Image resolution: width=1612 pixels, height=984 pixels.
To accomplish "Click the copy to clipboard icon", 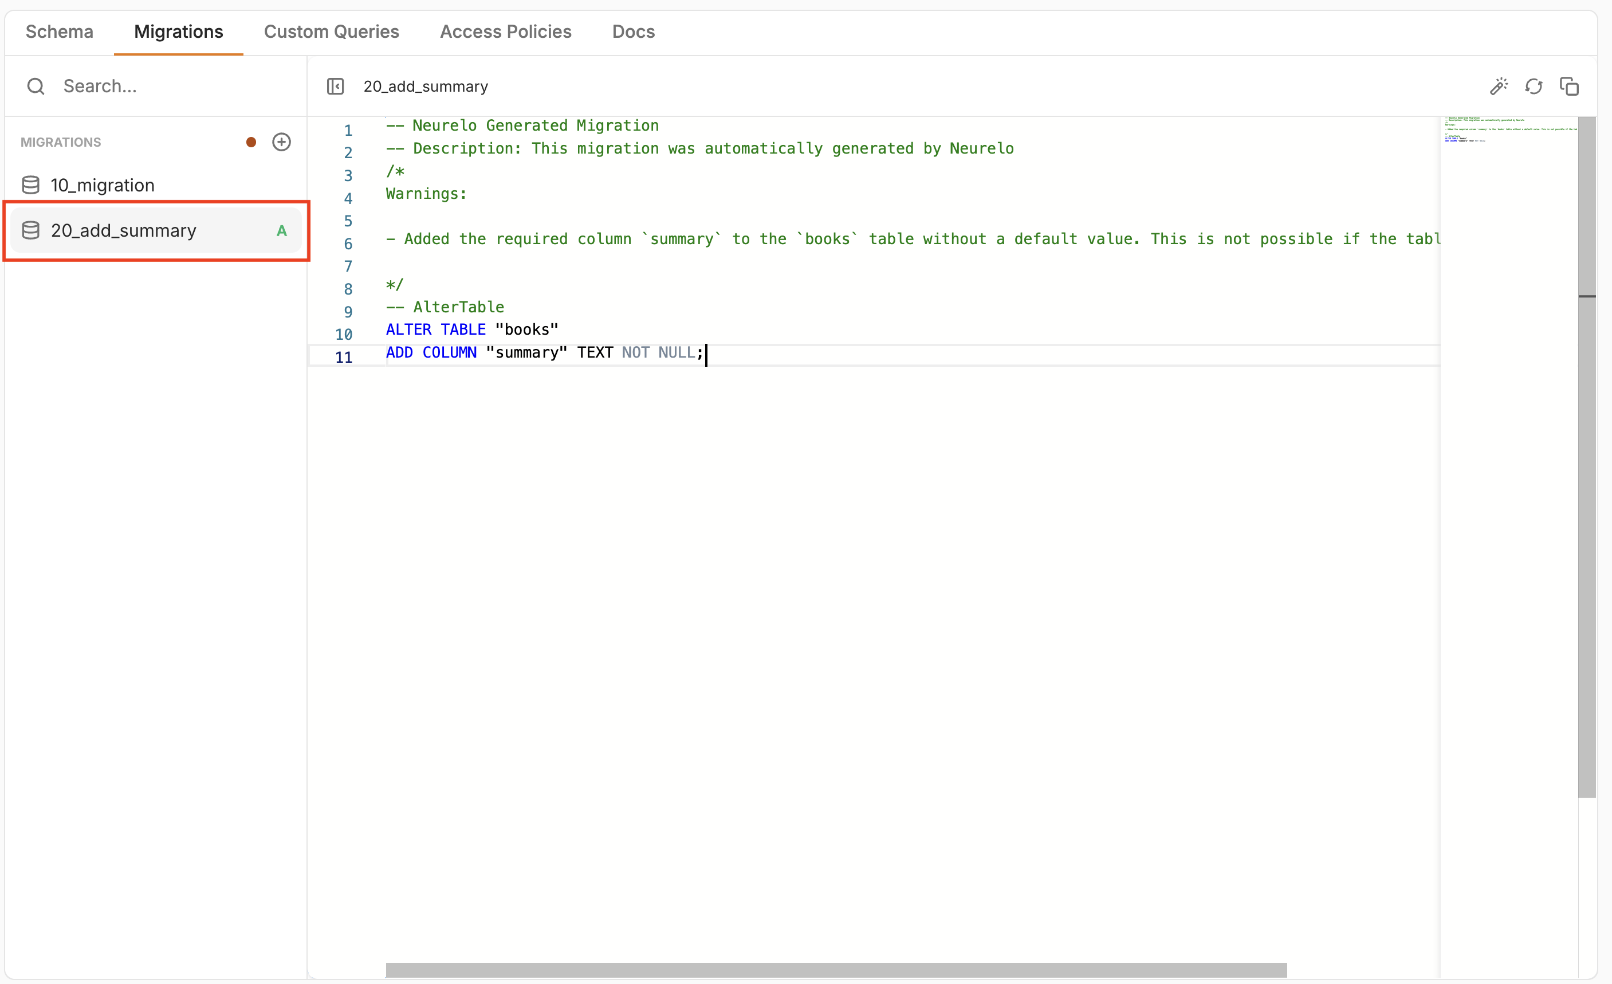I will coord(1569,87).
